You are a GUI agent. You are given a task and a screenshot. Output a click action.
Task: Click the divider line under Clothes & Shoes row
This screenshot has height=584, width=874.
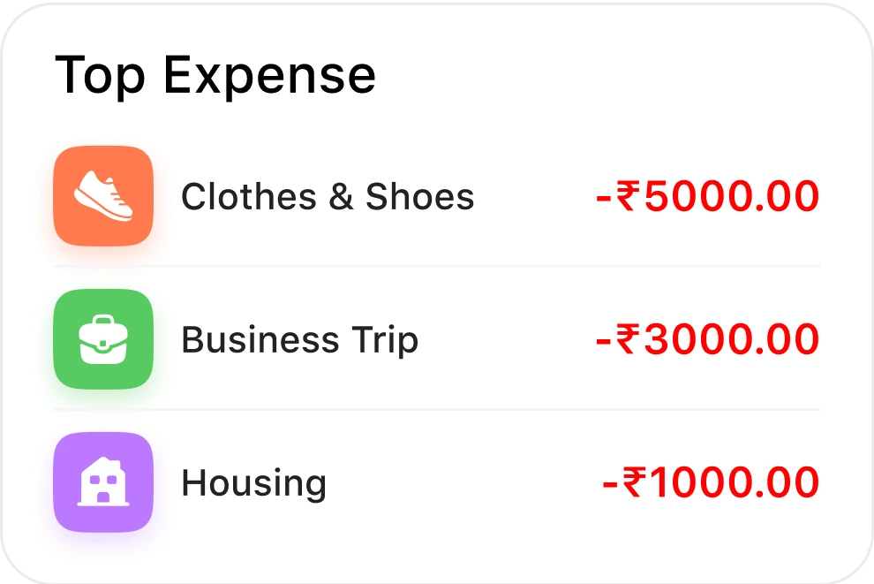(437, 267)
